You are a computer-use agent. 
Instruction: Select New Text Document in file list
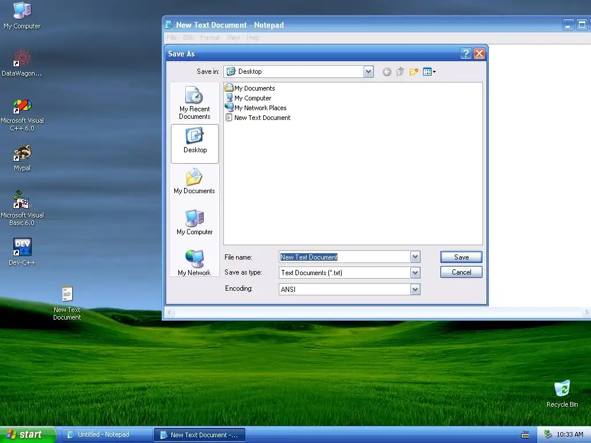(258, 118)
